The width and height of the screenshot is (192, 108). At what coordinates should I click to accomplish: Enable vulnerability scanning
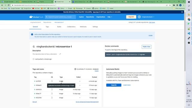[x=97, y=71]
